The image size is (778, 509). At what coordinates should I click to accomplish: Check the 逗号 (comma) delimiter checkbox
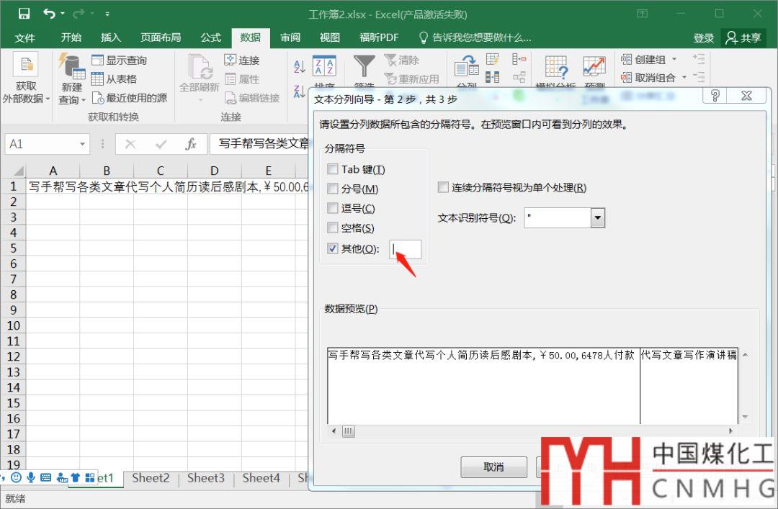(x=332, y=208)
